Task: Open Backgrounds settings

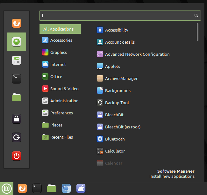Action: [x=114, y=90]
